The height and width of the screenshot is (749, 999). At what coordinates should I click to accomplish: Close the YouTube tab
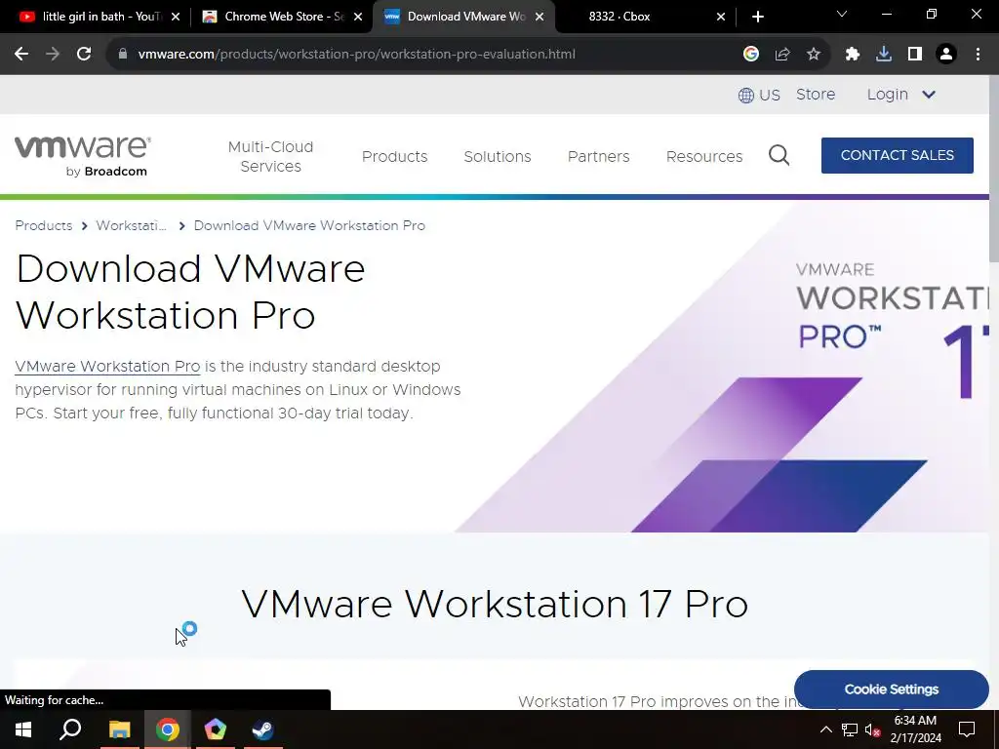tap(176, 17)
